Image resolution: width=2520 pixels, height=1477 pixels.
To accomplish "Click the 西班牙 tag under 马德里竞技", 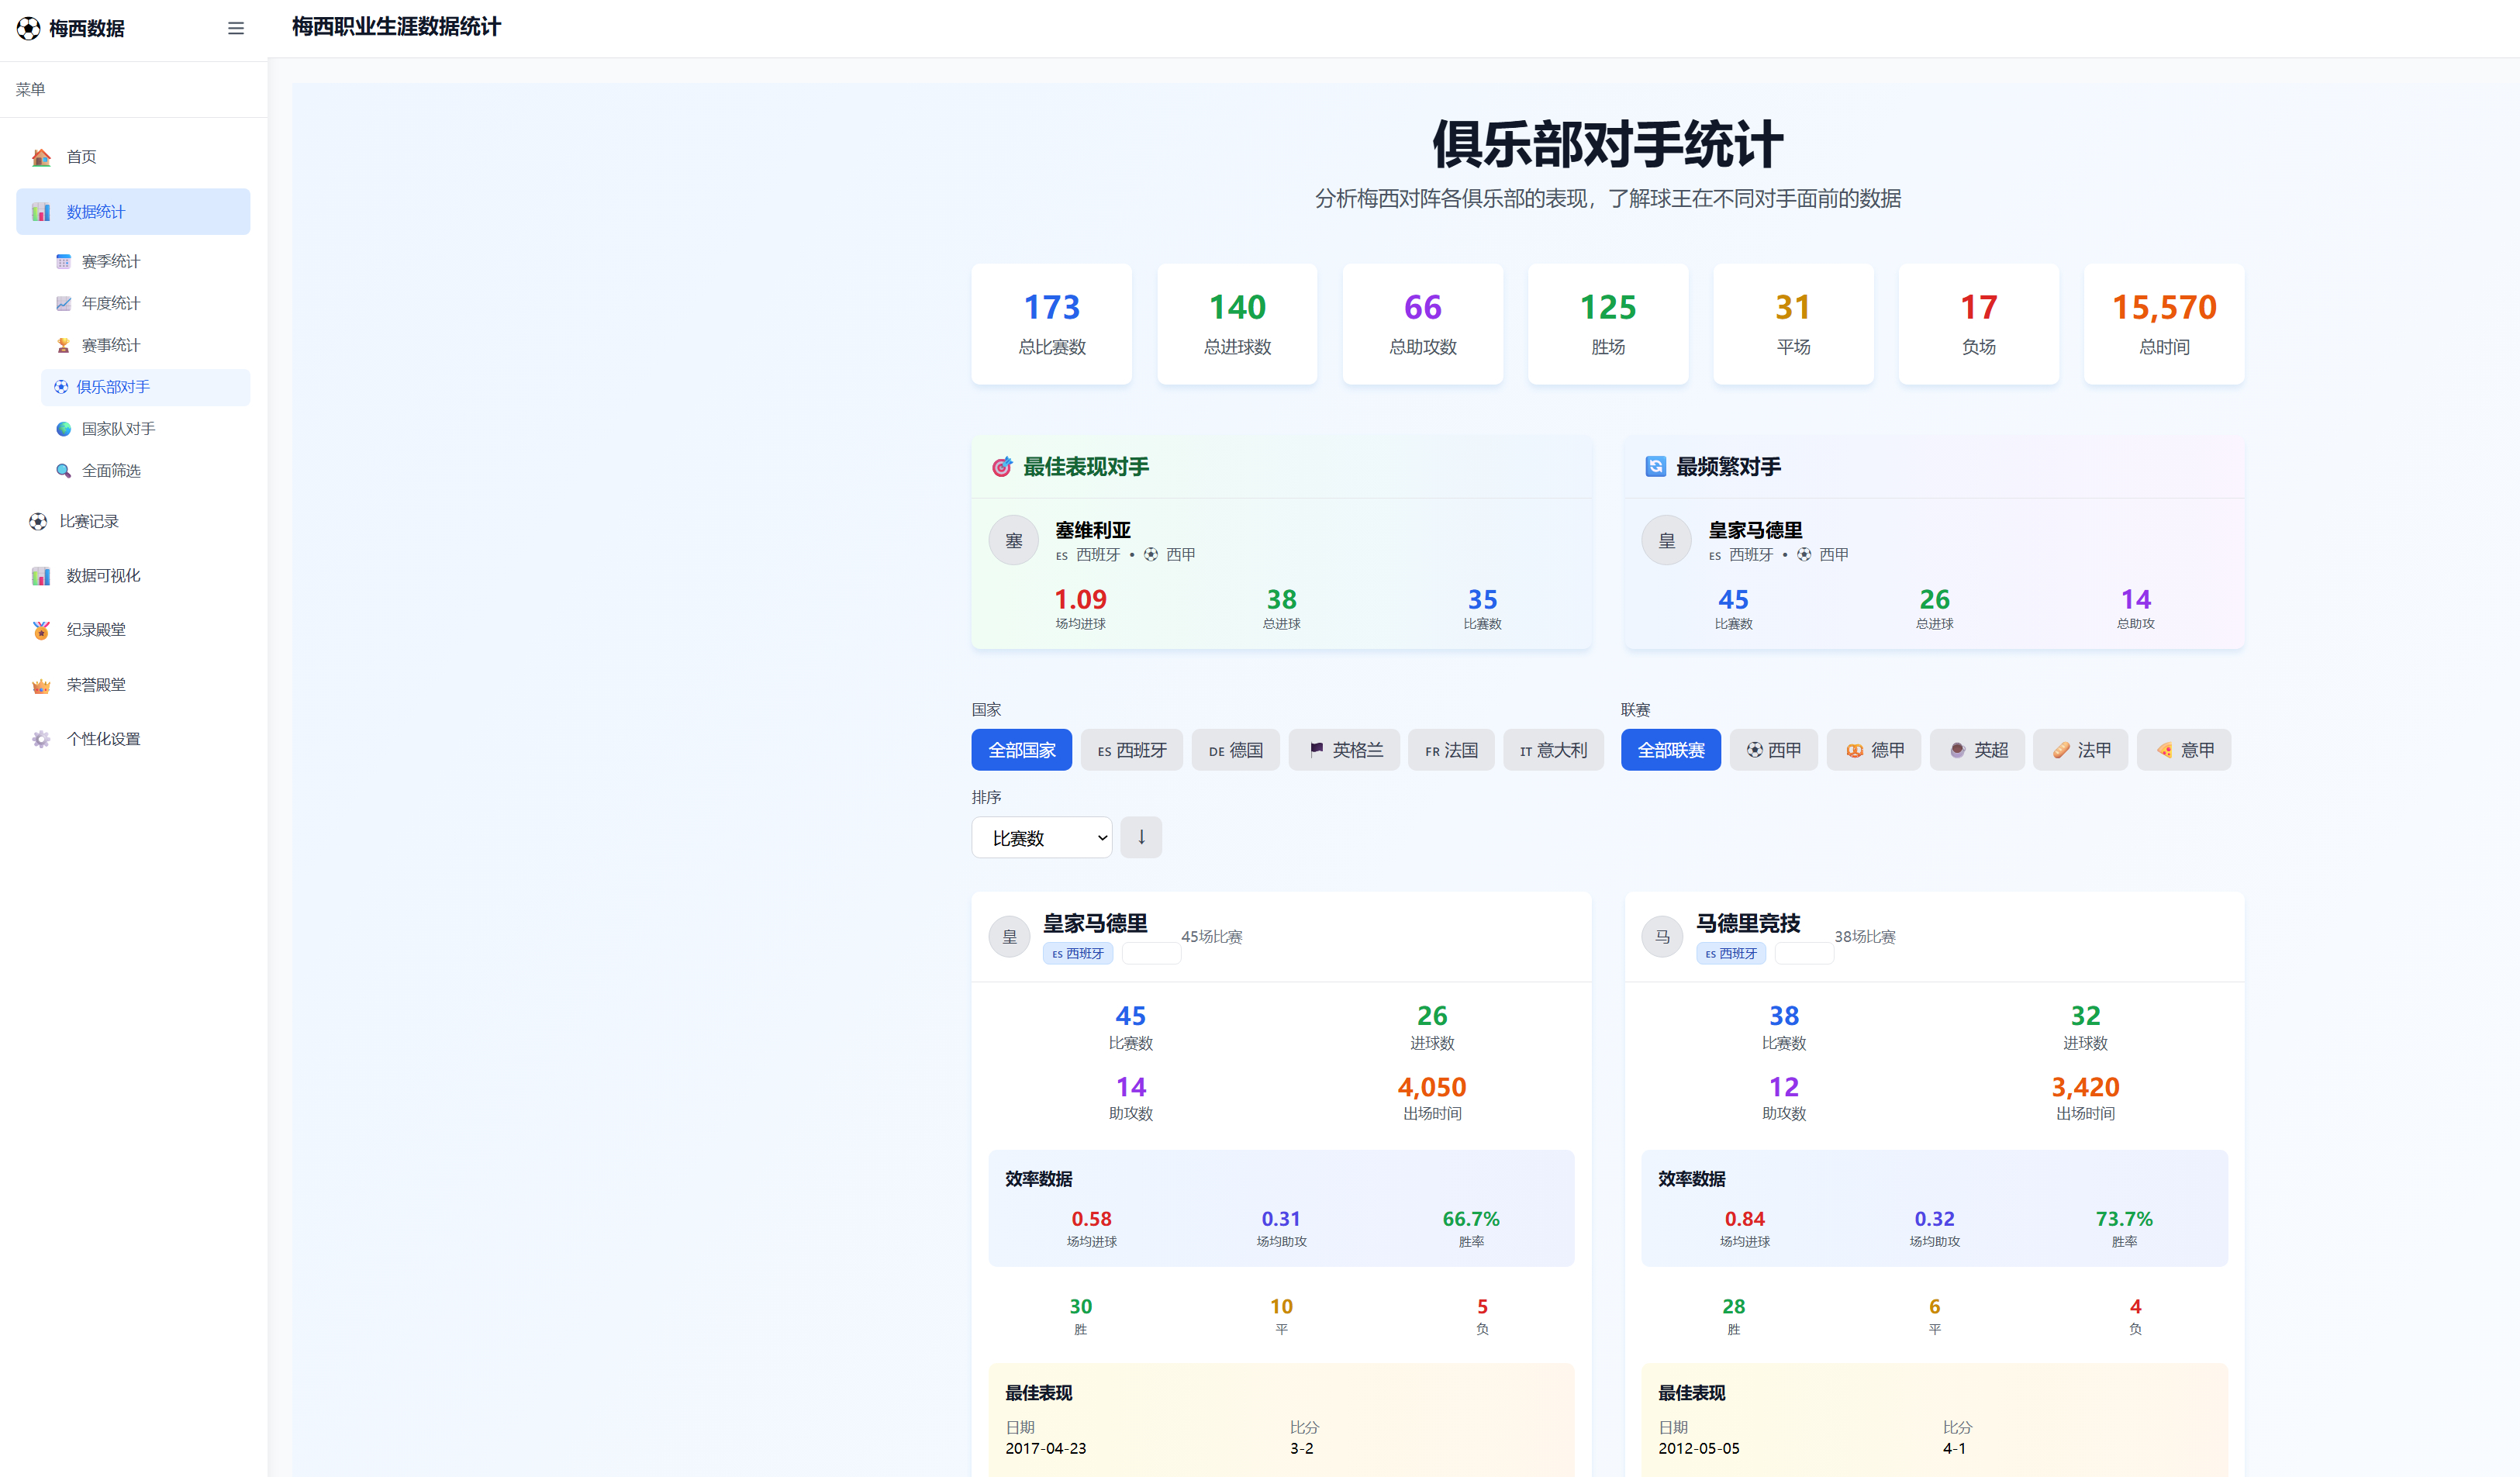I will [1730, 954].
